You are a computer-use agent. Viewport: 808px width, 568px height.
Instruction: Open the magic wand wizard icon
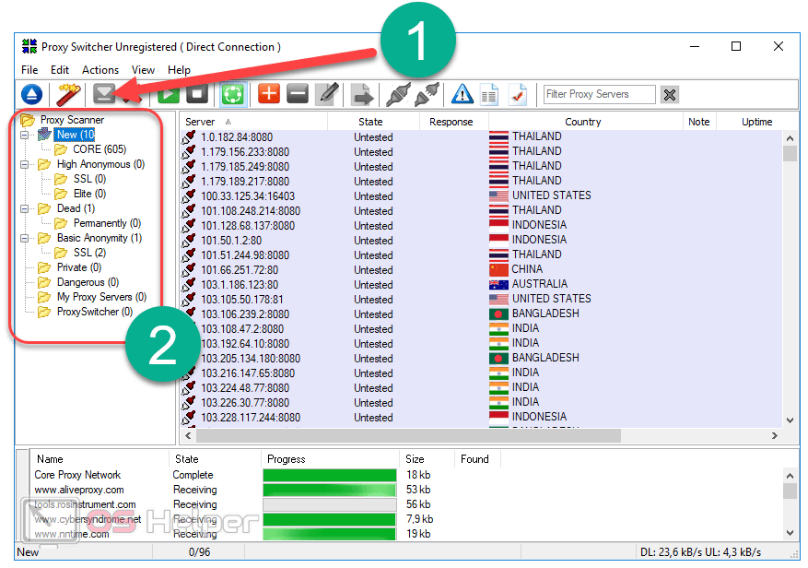67,94
